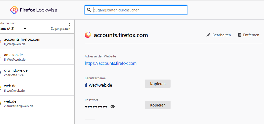Screen dimensions: 264x124
Task: Click the search magnifier icon
Action: pos(89,10)
